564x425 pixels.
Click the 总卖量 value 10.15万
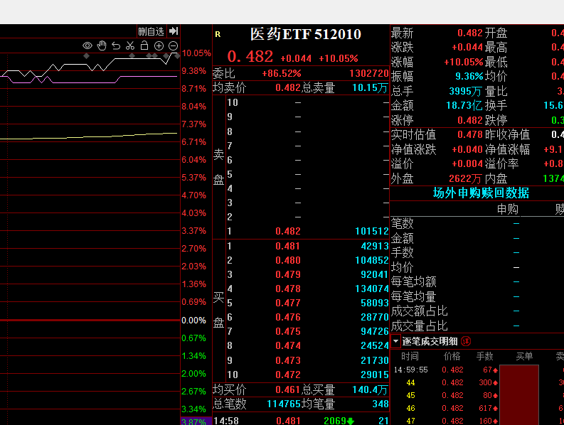pos(370,87)
